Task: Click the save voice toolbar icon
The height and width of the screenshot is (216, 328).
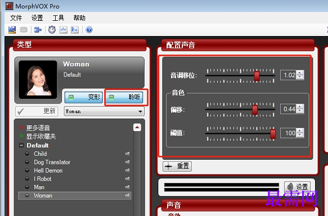Action: [x=12, y=30]
